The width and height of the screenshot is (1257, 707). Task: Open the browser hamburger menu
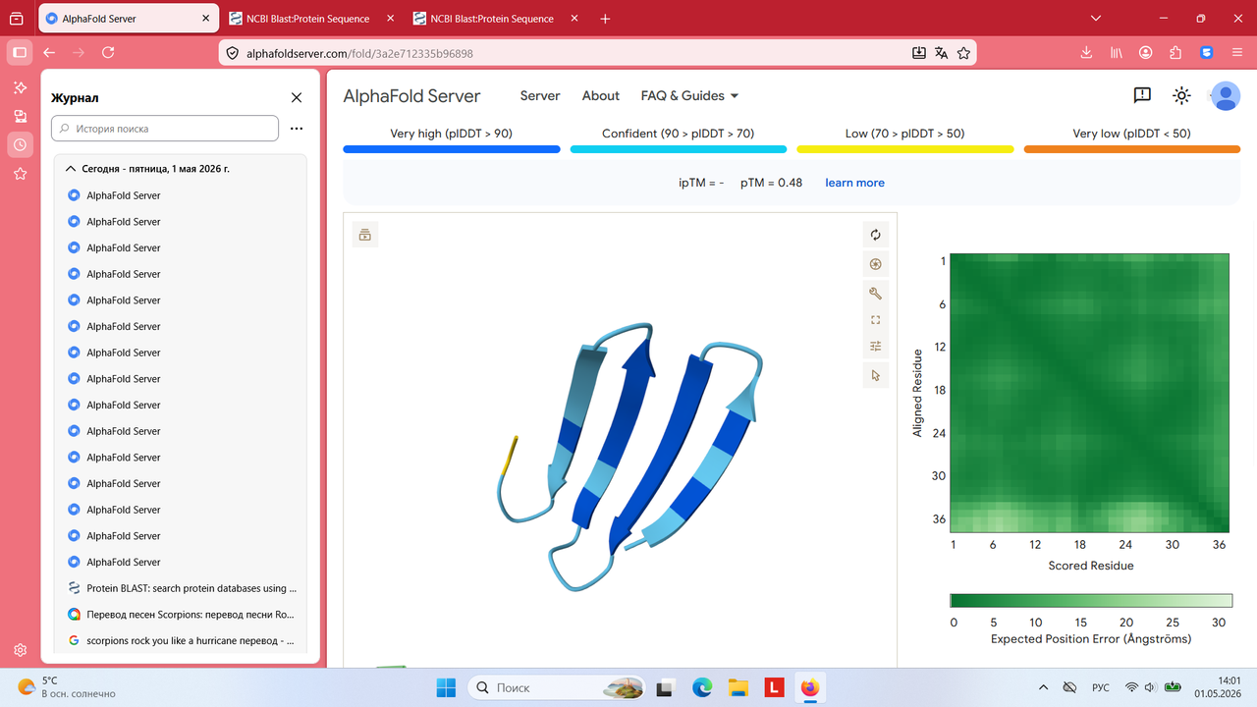1237,53
